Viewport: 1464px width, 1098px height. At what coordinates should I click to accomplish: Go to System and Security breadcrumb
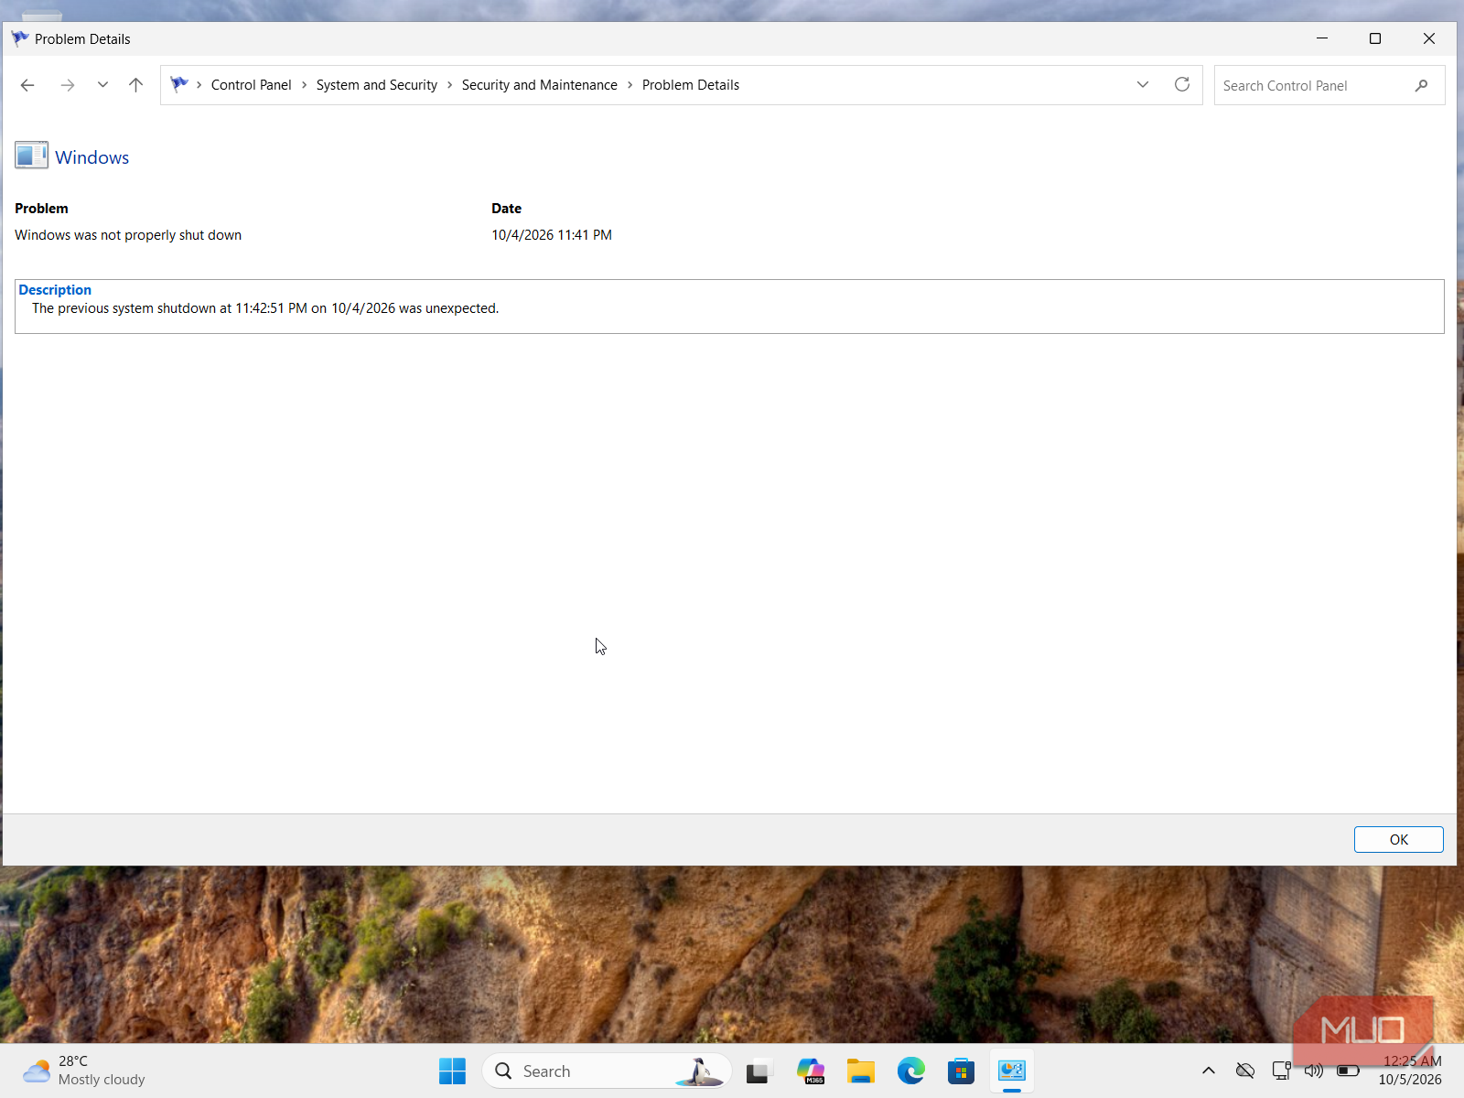coord(377,85)
